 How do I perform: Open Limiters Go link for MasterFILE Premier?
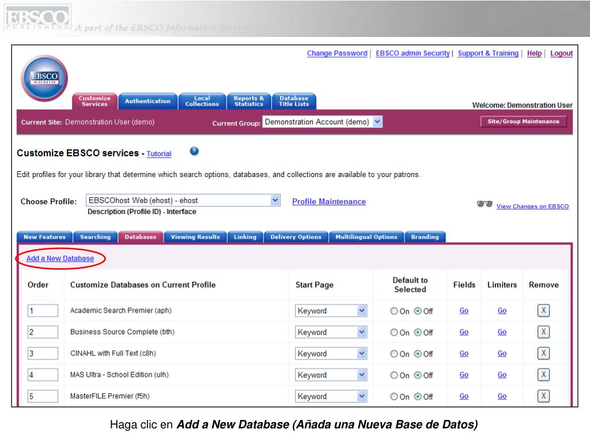coord(502,396)
